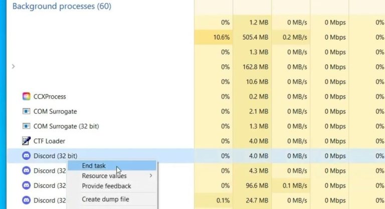Click the CTF Loader pen icon
The width and height of the screenshot is (385, 209).
click(x=26, y=141)
